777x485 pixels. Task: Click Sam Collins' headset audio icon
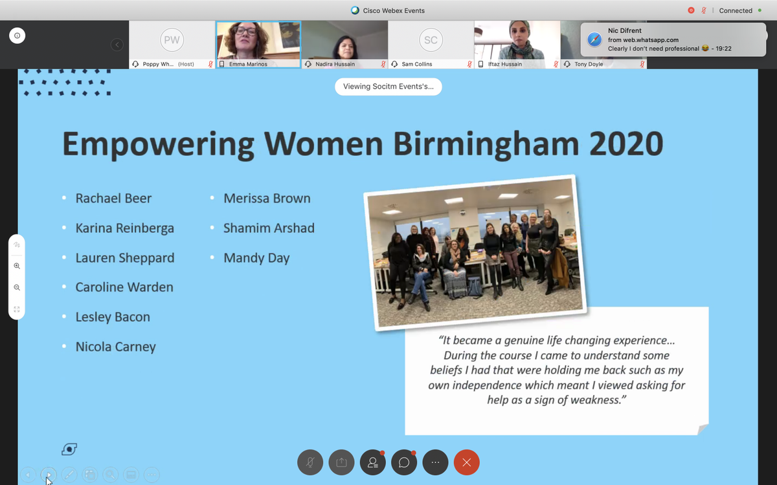pyautogui.click(x=394, y=65)
